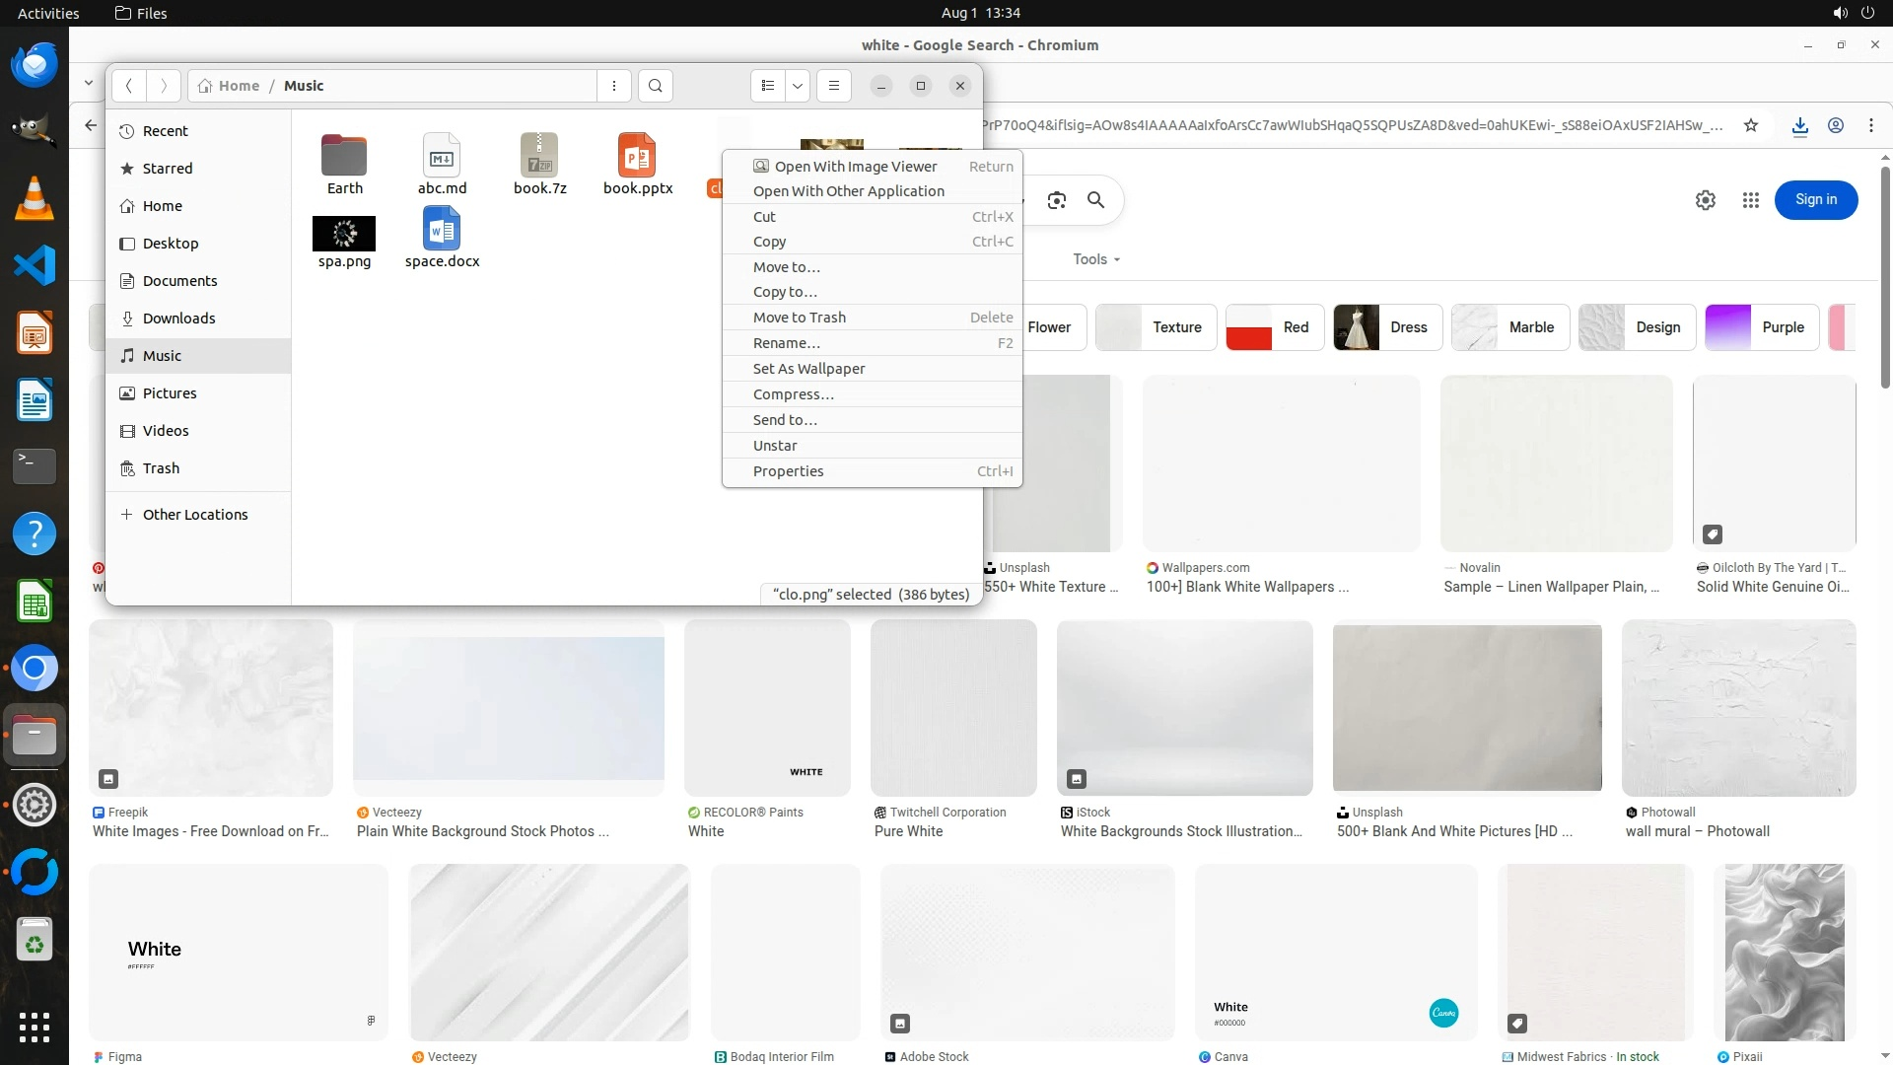Open the Pictures folder in sidebar
This screenshot has width=1893, height=1065.
(x=170, y=393)
